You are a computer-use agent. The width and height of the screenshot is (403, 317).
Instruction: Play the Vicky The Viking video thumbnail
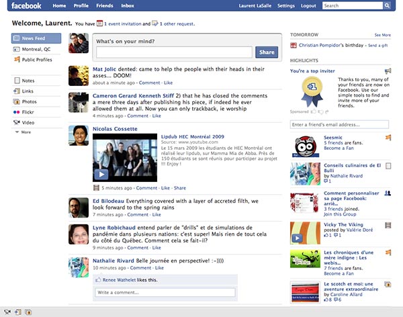click(x=297, y=238)
